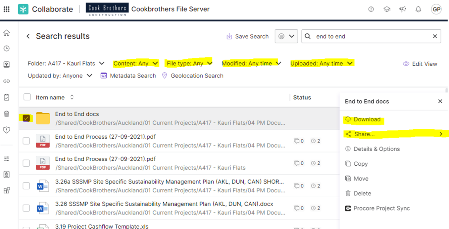Expand the Share... submenu arrow

[441, 134]
